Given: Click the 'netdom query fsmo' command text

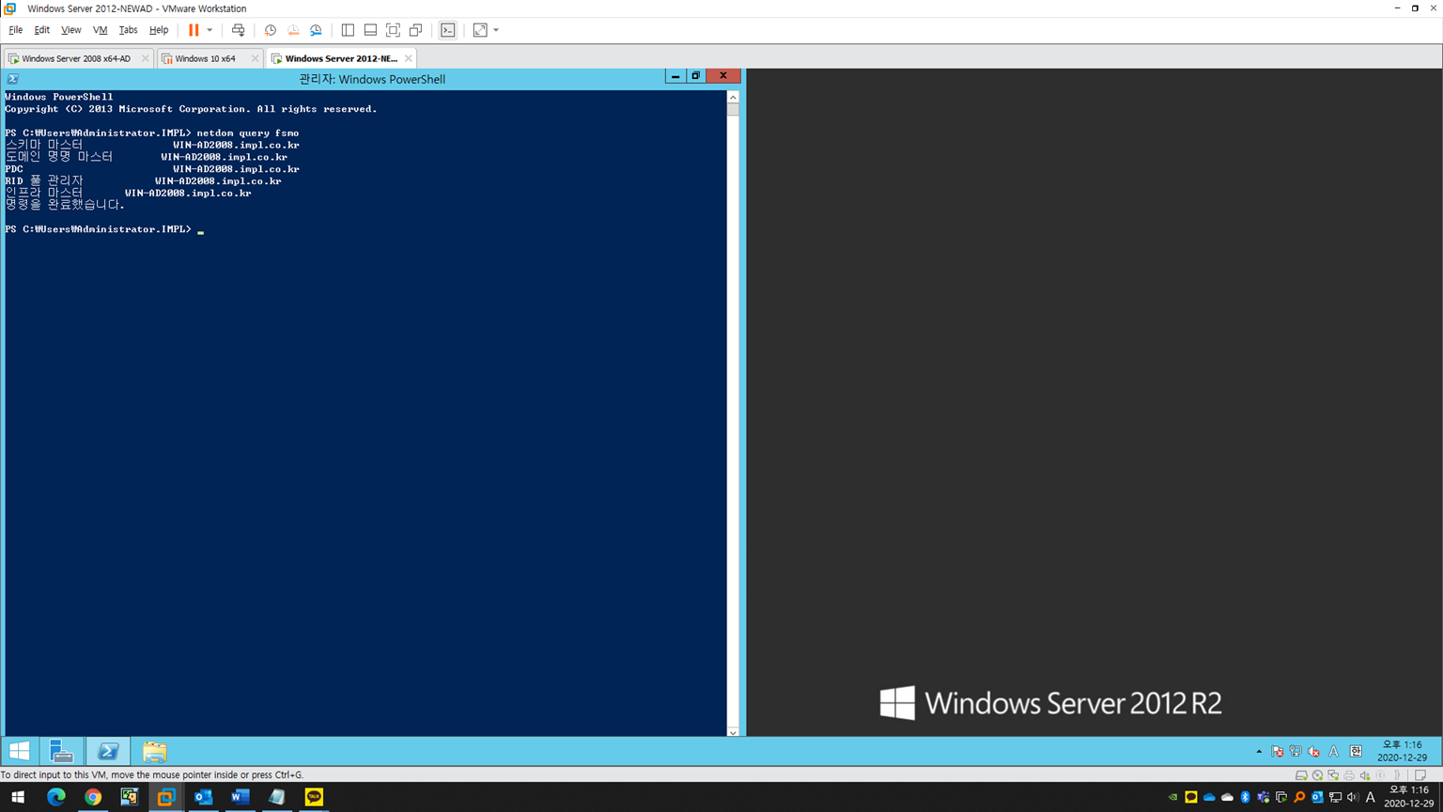Looking at the screenshot, I should 248,133.
